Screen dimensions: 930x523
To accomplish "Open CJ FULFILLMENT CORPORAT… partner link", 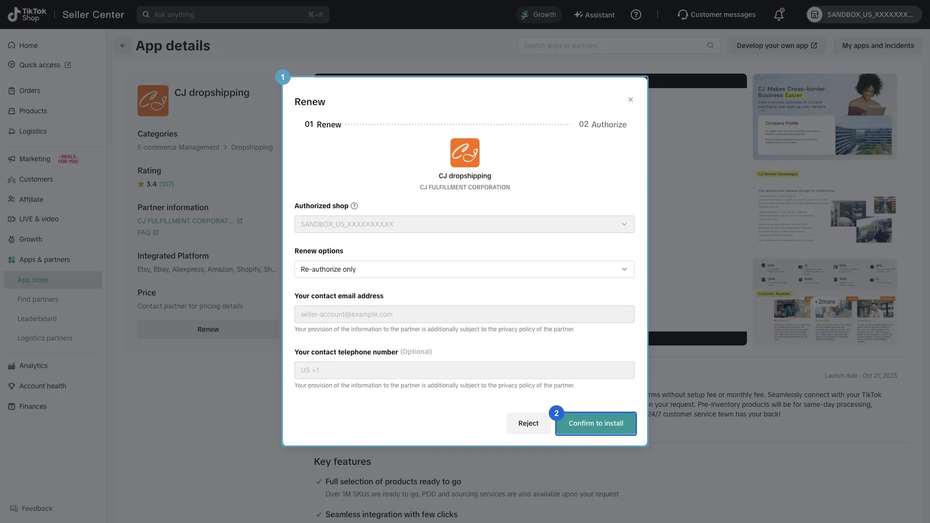I will tap(190, 221).
